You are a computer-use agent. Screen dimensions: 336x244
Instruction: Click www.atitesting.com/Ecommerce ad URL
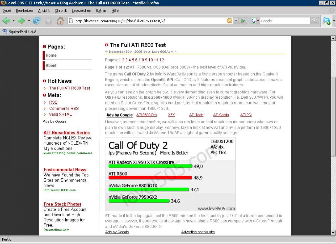pos(68,153)
